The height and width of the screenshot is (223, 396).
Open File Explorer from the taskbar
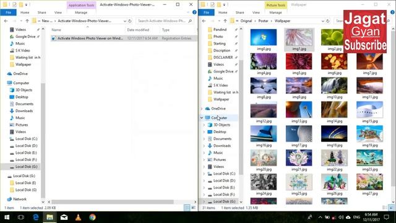coord(49,217)
